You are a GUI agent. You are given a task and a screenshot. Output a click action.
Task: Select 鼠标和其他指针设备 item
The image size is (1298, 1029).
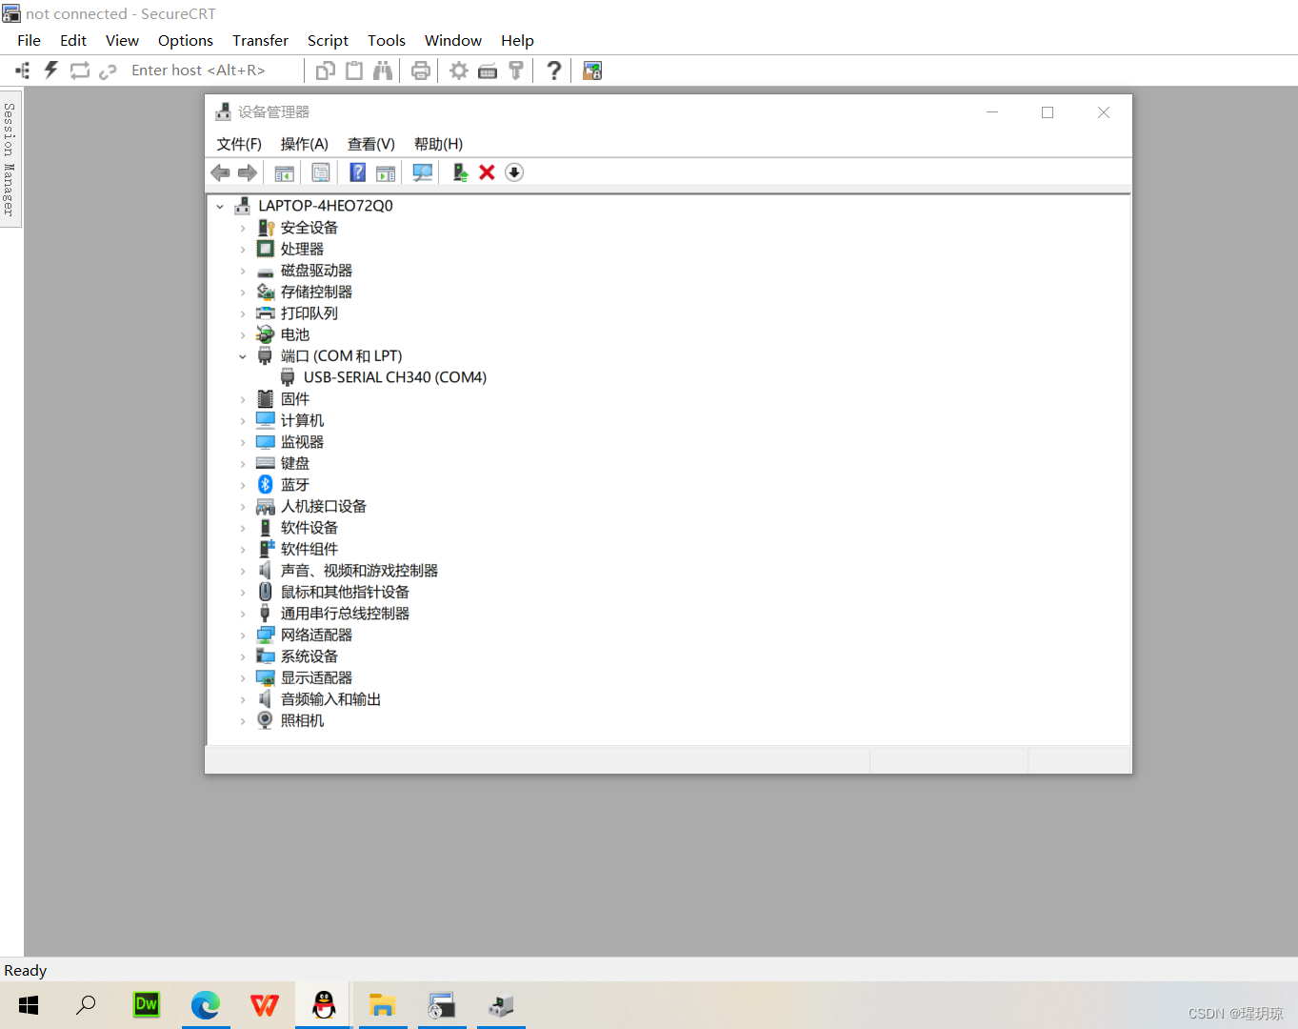pyautogui.click(x=345, y=593)
